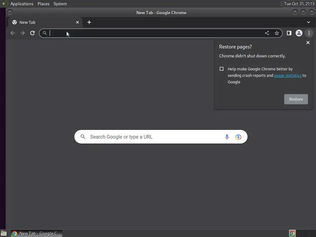Open the usage statistics link
316x237 pixels.
pyautogui.click(x=288, y=75)
